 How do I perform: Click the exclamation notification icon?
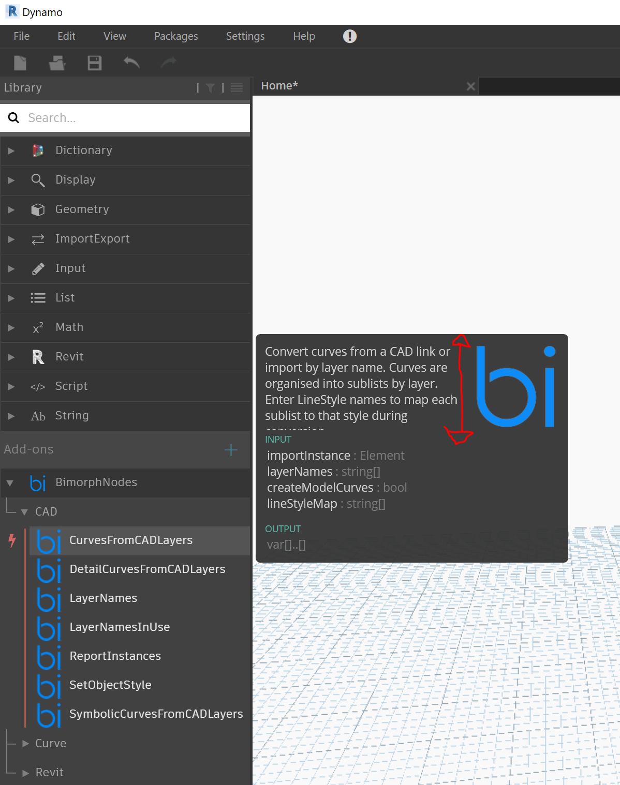(350, 36)
